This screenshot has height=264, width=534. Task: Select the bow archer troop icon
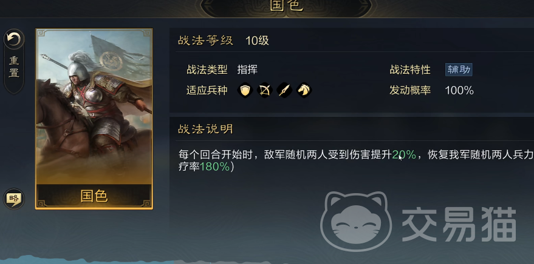coord(265,90)
